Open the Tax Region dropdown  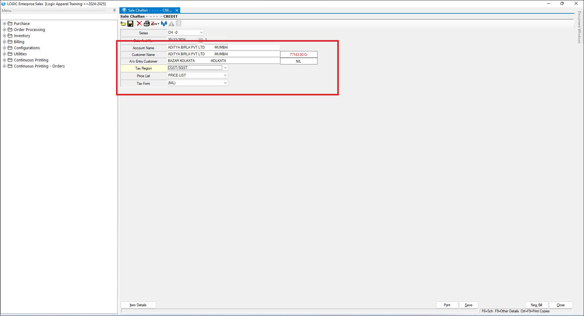tap(225, 68)
